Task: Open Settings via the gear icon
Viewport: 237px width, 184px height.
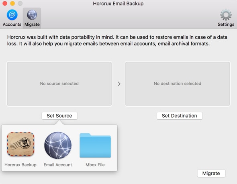Action: point(226,15)
